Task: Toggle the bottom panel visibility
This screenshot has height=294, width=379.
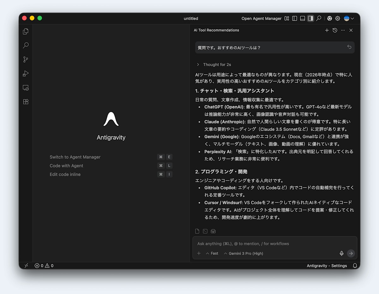Action: pos(303,18)
